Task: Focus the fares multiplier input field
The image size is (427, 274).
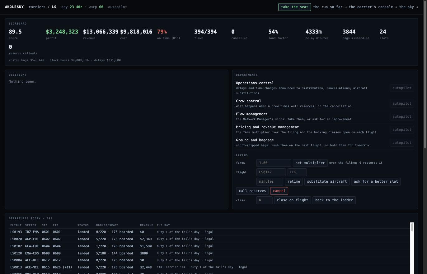Action: coord(274,163)
